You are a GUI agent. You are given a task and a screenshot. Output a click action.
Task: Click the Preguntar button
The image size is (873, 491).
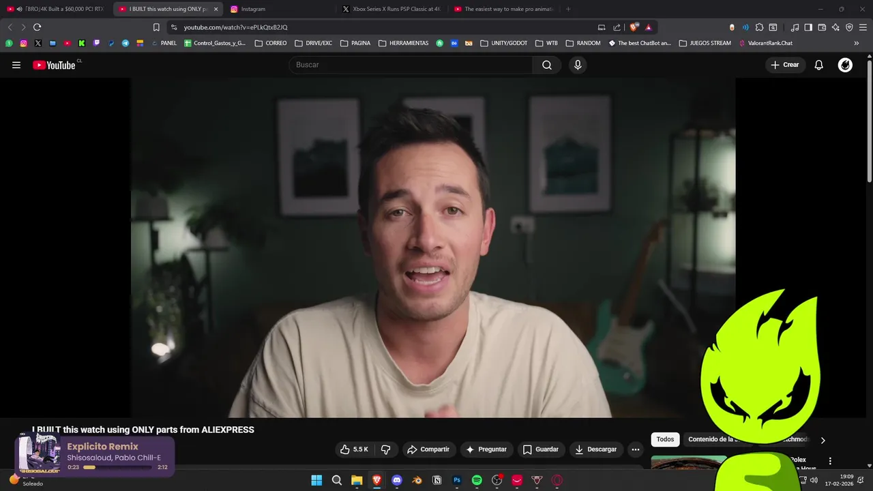click(x=486, y=449)
